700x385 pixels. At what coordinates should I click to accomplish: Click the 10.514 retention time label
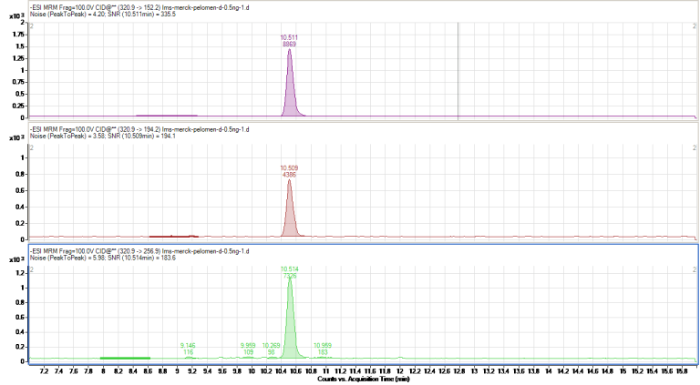[290, 269]
